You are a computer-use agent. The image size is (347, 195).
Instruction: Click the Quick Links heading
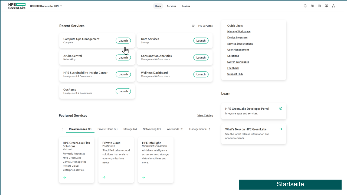(235, 26)
